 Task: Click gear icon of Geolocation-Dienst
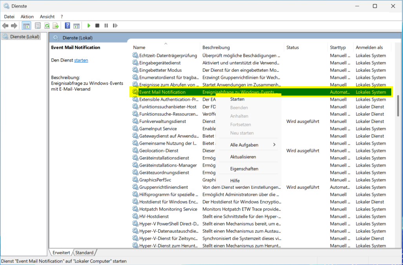[135, 150]
